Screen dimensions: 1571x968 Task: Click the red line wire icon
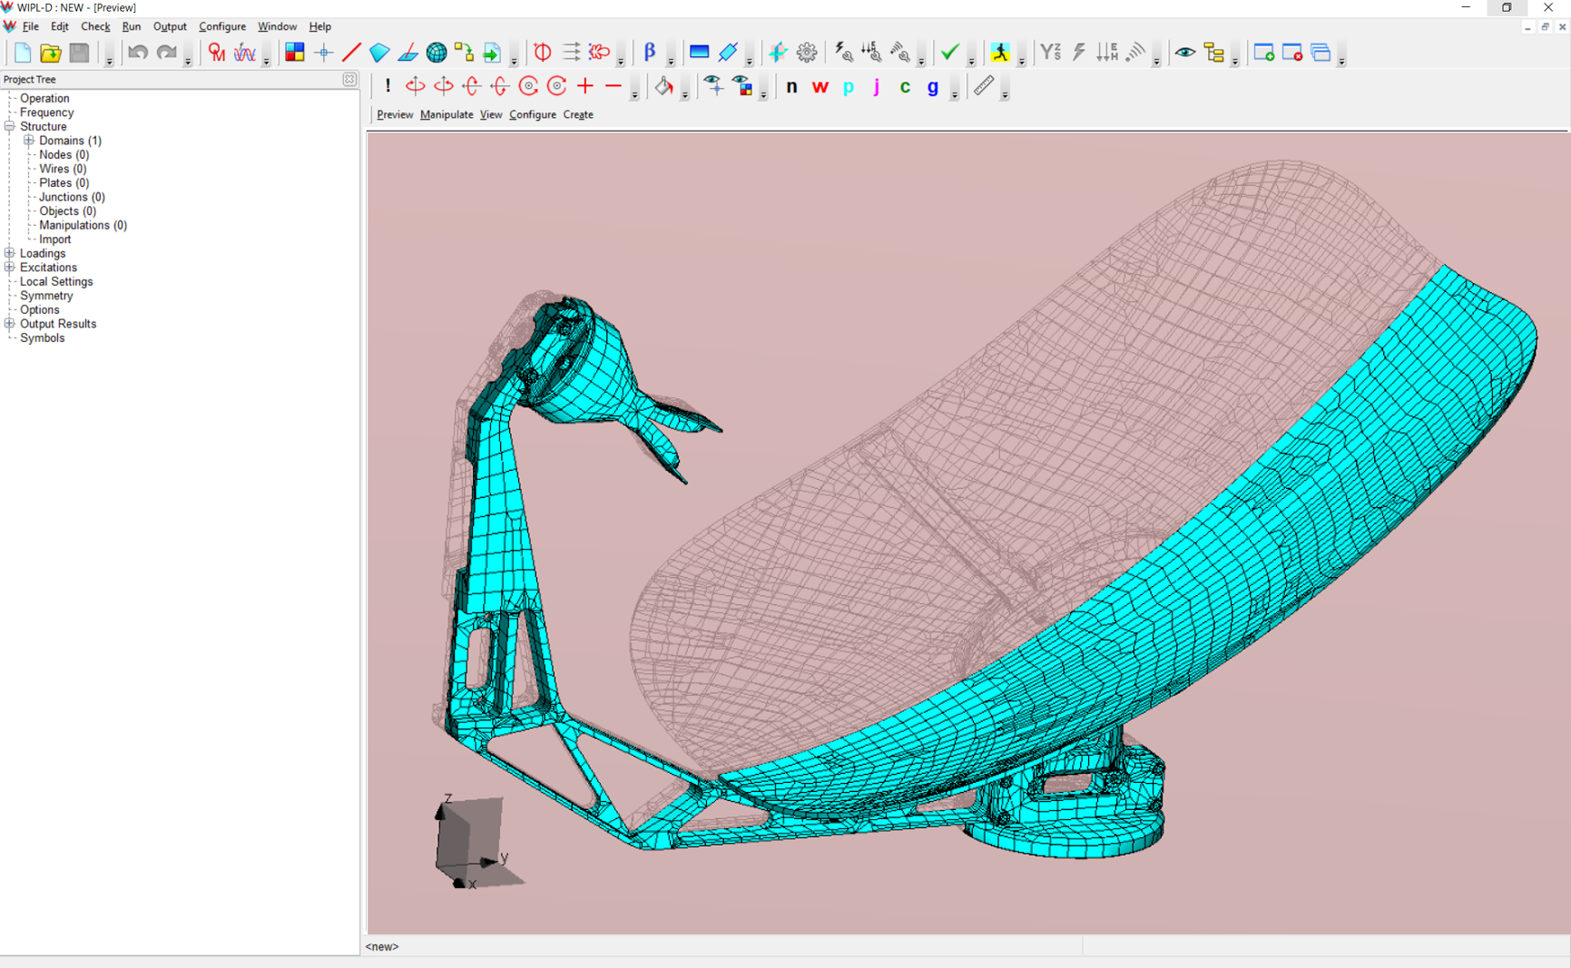(351, 53)
